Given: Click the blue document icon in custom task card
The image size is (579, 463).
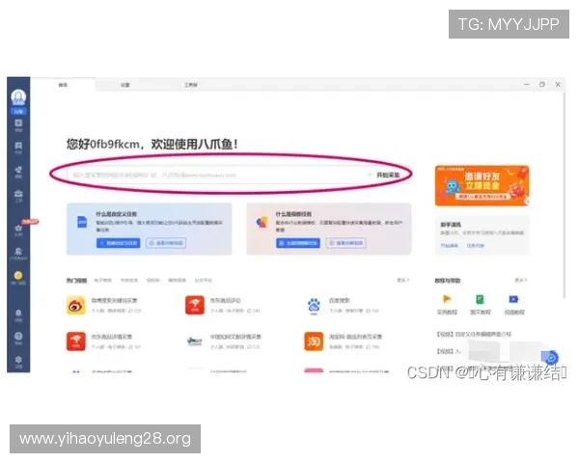Looking at the screenshot, I should [x=82, y=222].
